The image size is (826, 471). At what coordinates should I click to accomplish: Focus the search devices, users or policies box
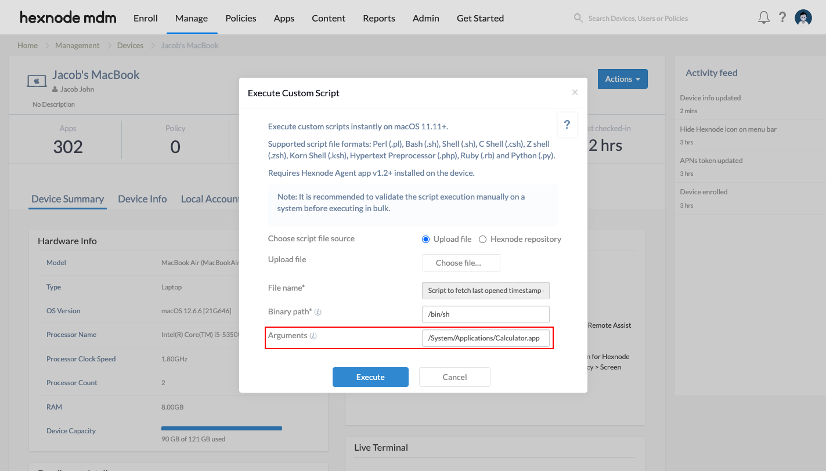point(638,19)
